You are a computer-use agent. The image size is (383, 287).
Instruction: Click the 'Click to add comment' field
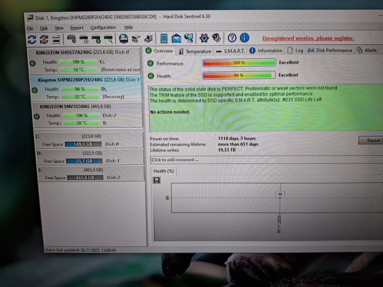(x=266, y=160)
